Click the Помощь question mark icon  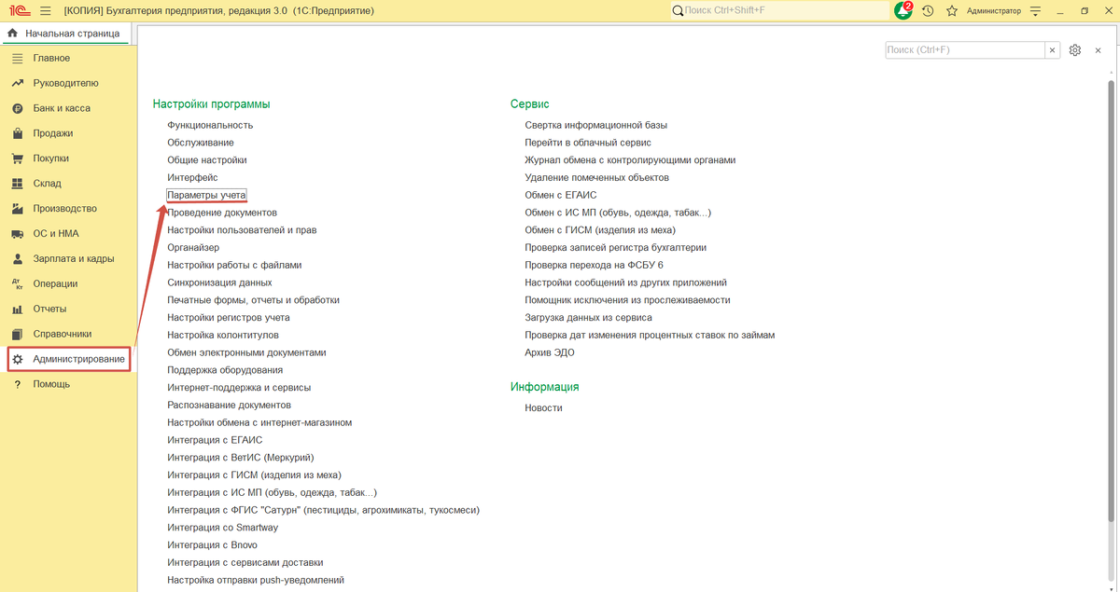tap(17, 384)
